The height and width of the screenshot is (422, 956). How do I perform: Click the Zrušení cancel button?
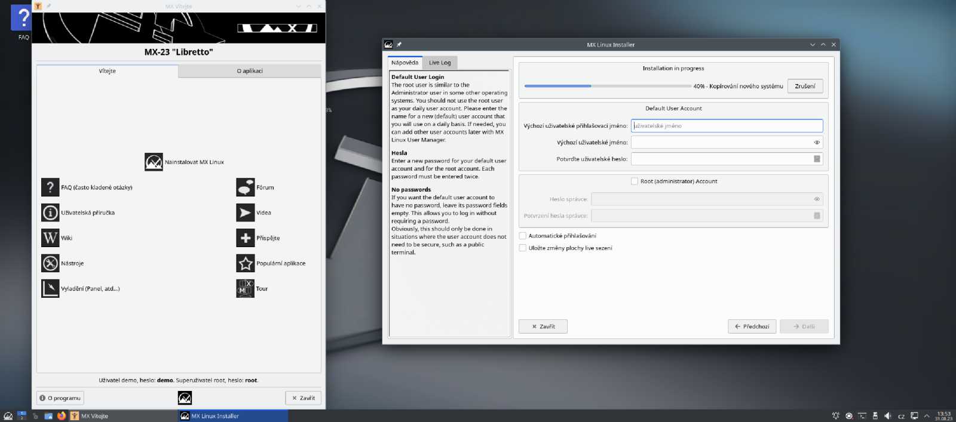pyautogui.click(x=805, y=86)
